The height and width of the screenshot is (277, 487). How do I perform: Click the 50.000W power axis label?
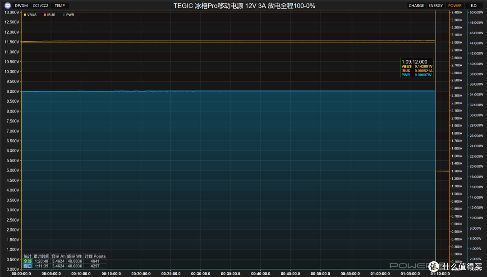(476, 13)
